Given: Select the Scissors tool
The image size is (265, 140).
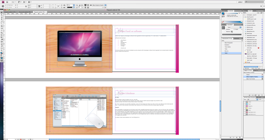Looking at the screenshot, I should [x=2, y=35].
